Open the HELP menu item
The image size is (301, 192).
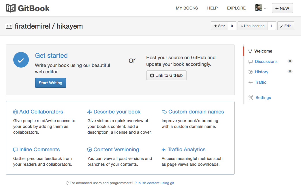point(212,8)
